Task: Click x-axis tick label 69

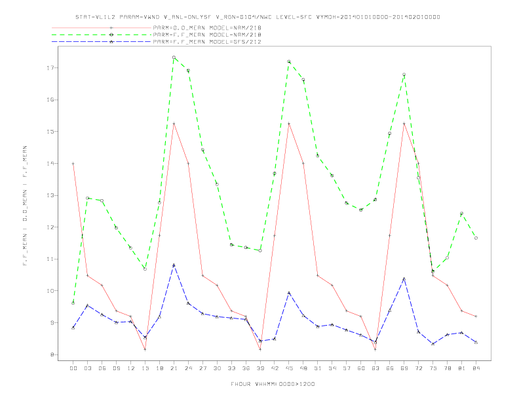Action: (x=404, y=368)
